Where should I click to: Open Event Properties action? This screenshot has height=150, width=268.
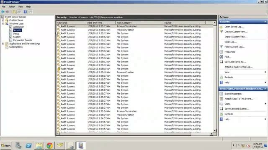point(233,94)
